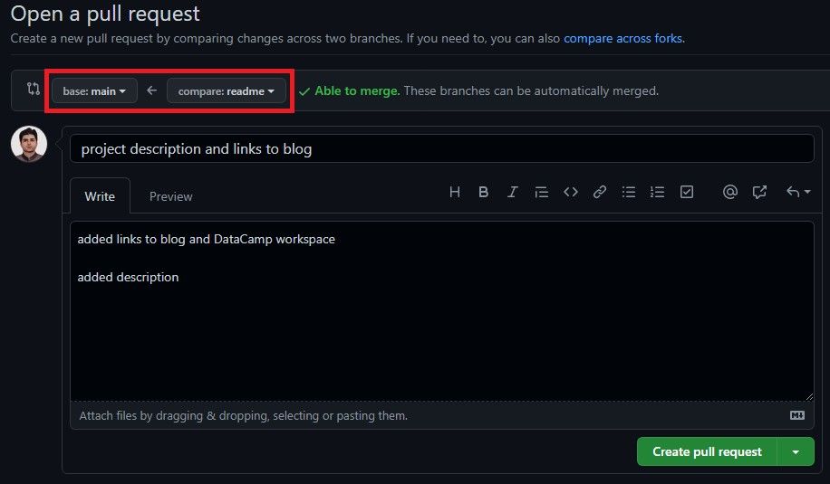Click into the description text area
Screen dimensions: 830x484
tap(442, 311)
